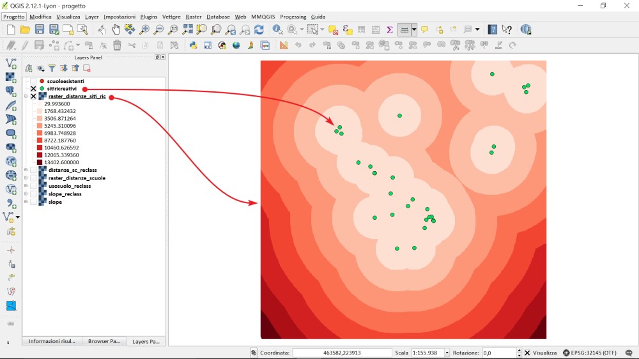Click the 13402.600000 dark red legend swatch
Image resolution: width=639 pixels, height=359 pixels.
pyautogui.click(x=40, y=162)
